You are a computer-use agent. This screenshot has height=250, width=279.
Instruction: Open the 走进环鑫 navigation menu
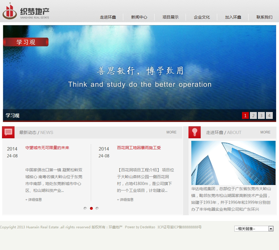[x=108, y=17]
